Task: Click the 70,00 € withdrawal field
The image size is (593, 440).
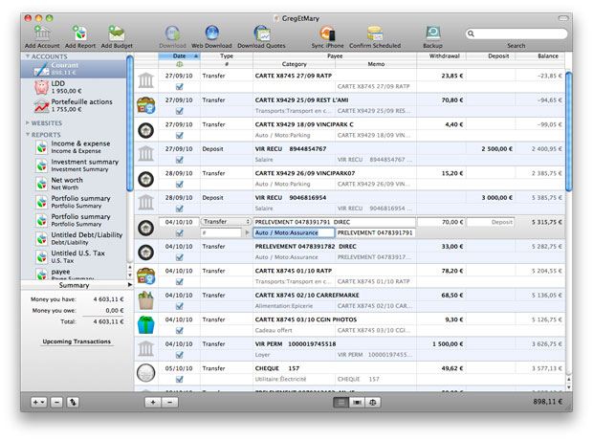Action: pos(441,222)
